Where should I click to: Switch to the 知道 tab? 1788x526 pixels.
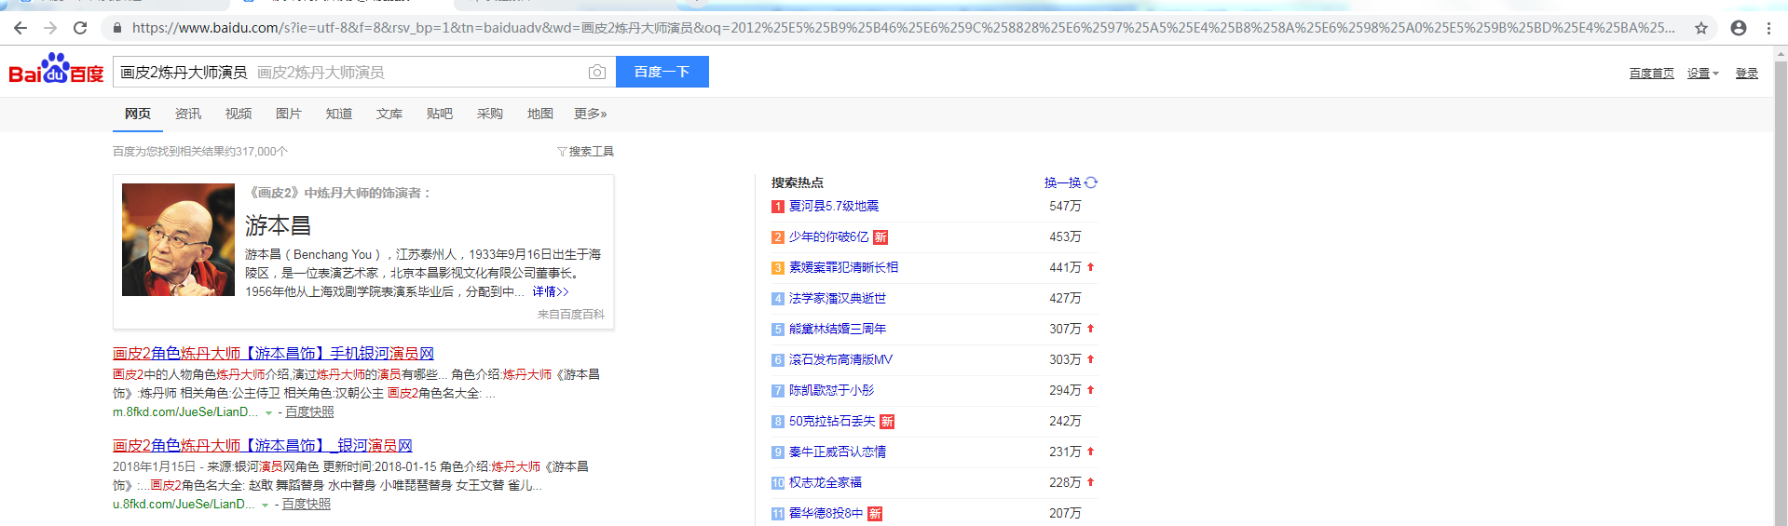pyautogui.click(x=339, y=114)
